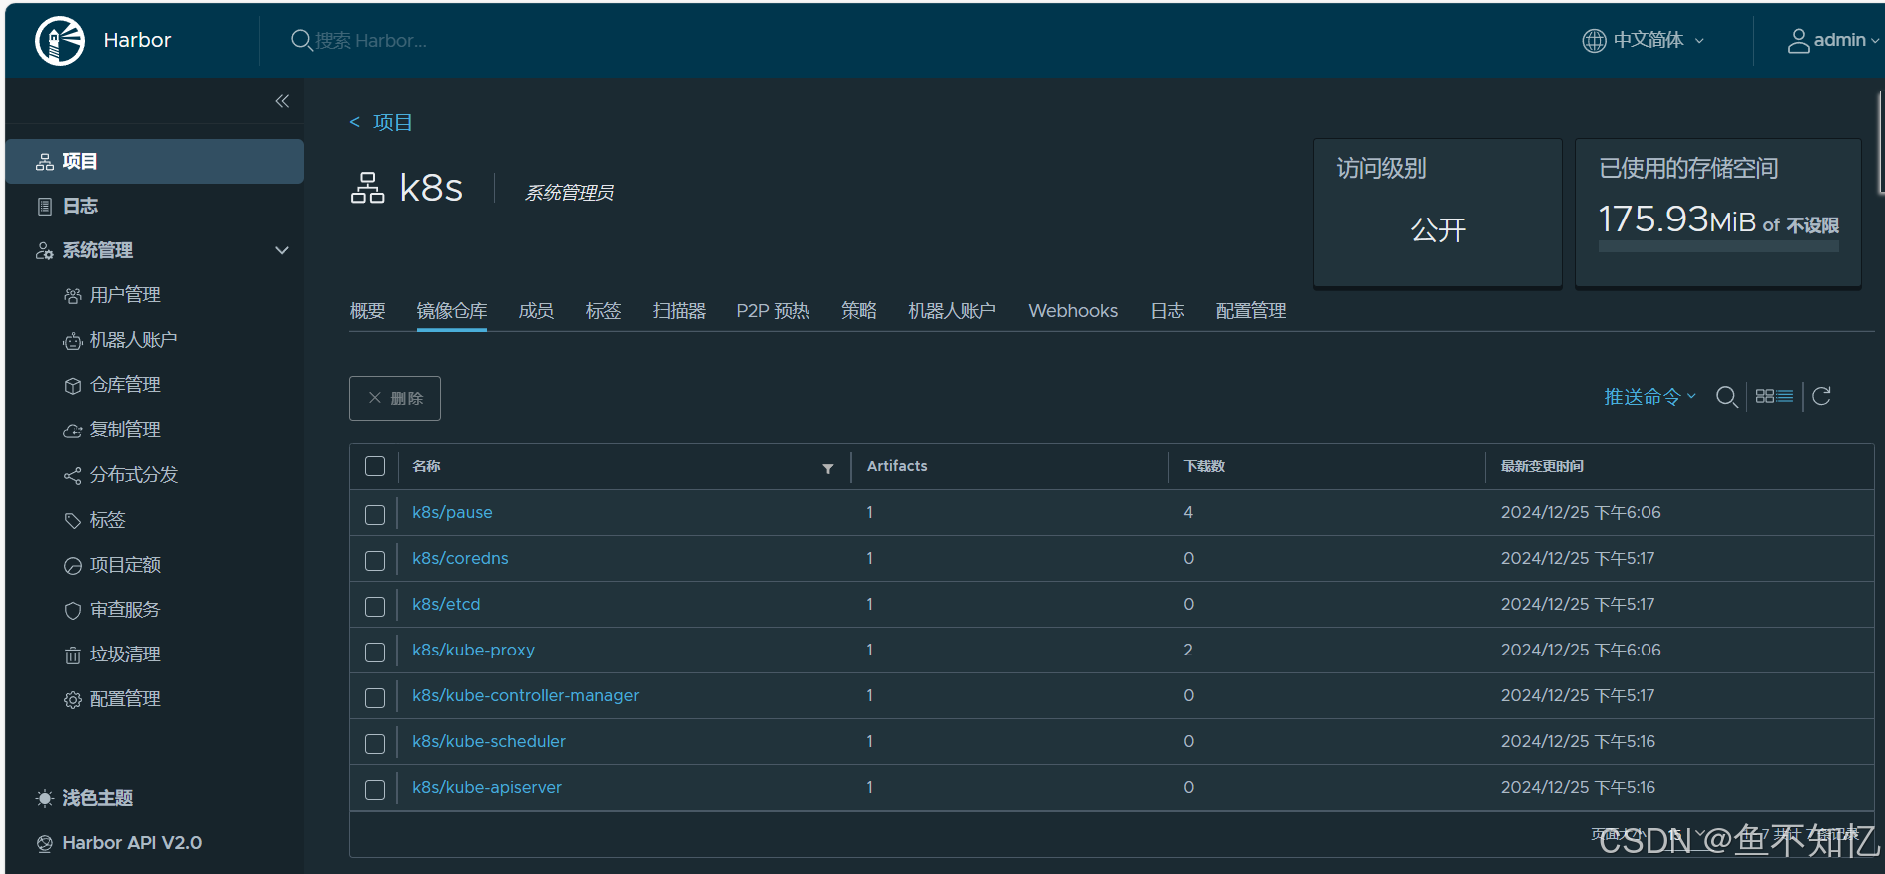Click the search magnifier icon in header
This screenshot has width=1885, height=874.
point(301,40)
